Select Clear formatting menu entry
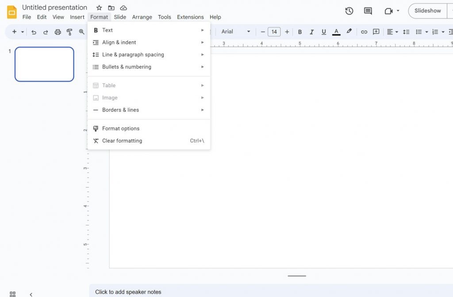 coord(149,141)
